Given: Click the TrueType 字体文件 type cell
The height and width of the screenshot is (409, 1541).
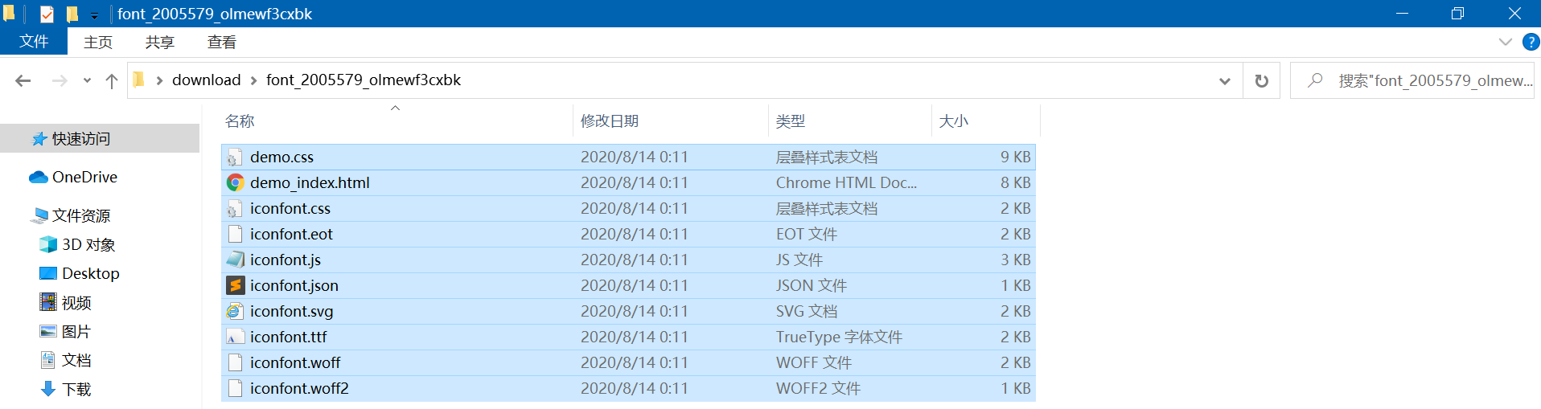Looking at the screenshot, I should pos(839,337).
